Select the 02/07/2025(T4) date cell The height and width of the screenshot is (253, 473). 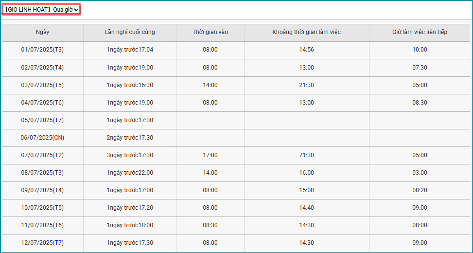tap(42, 68)
